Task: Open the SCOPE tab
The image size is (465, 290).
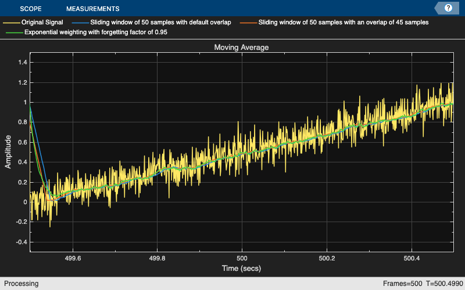Action: (x=30, y=9)
